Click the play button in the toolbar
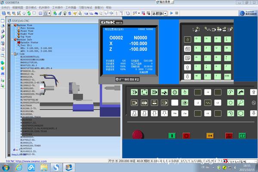This screenshot has height=172, width=258. pyautogui.click(x=172, y=13)
